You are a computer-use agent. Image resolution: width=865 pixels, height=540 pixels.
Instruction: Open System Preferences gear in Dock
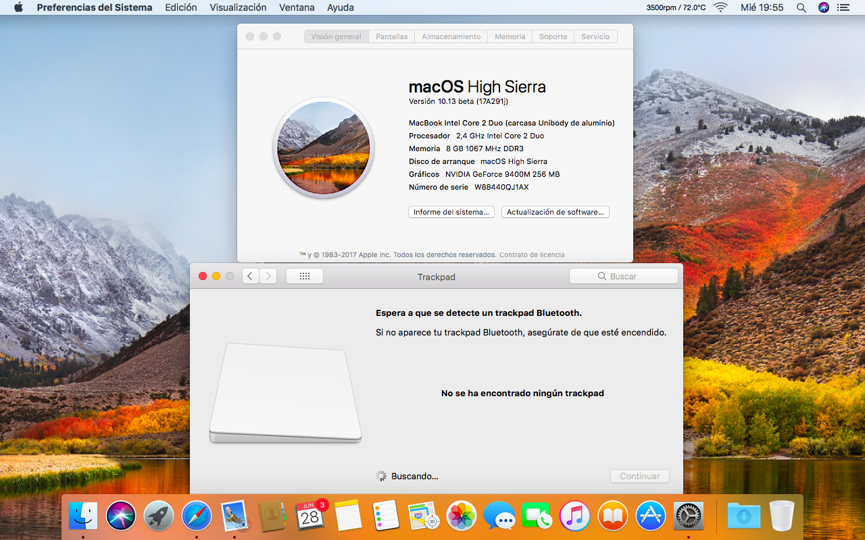[689, 516]
